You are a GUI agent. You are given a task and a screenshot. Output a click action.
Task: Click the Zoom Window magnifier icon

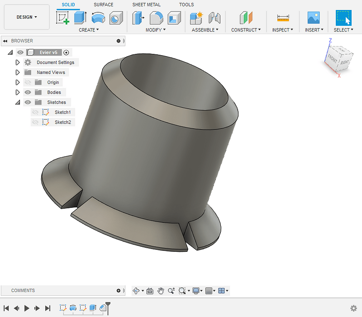point(182,291)
